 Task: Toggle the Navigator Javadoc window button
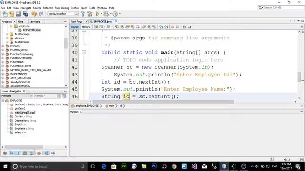tap(64, 96)
